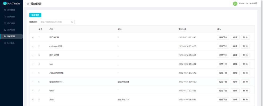Expand row 5 风险巡航测策略
Viewport: 263px width, 106px height.
(33, 73)
